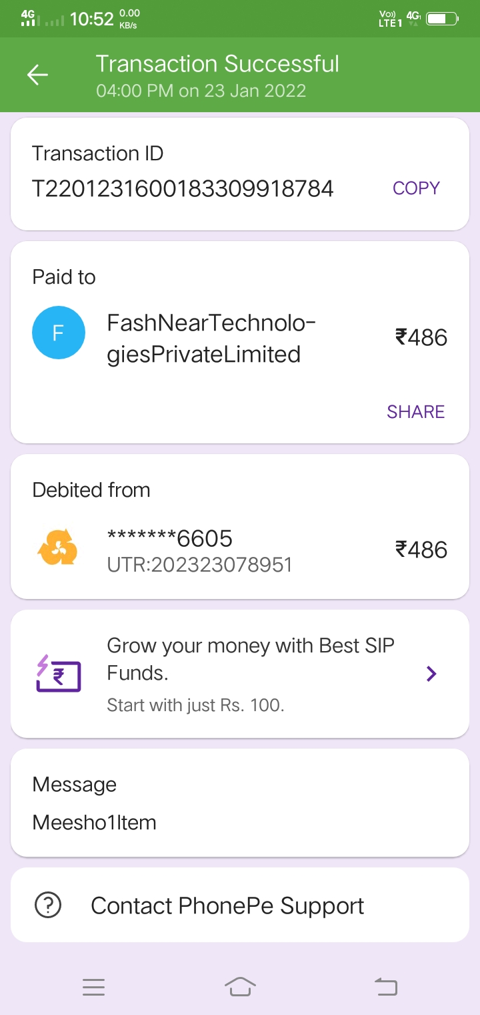Tap the SIP funds rupee icon

(x=58, y=673)
